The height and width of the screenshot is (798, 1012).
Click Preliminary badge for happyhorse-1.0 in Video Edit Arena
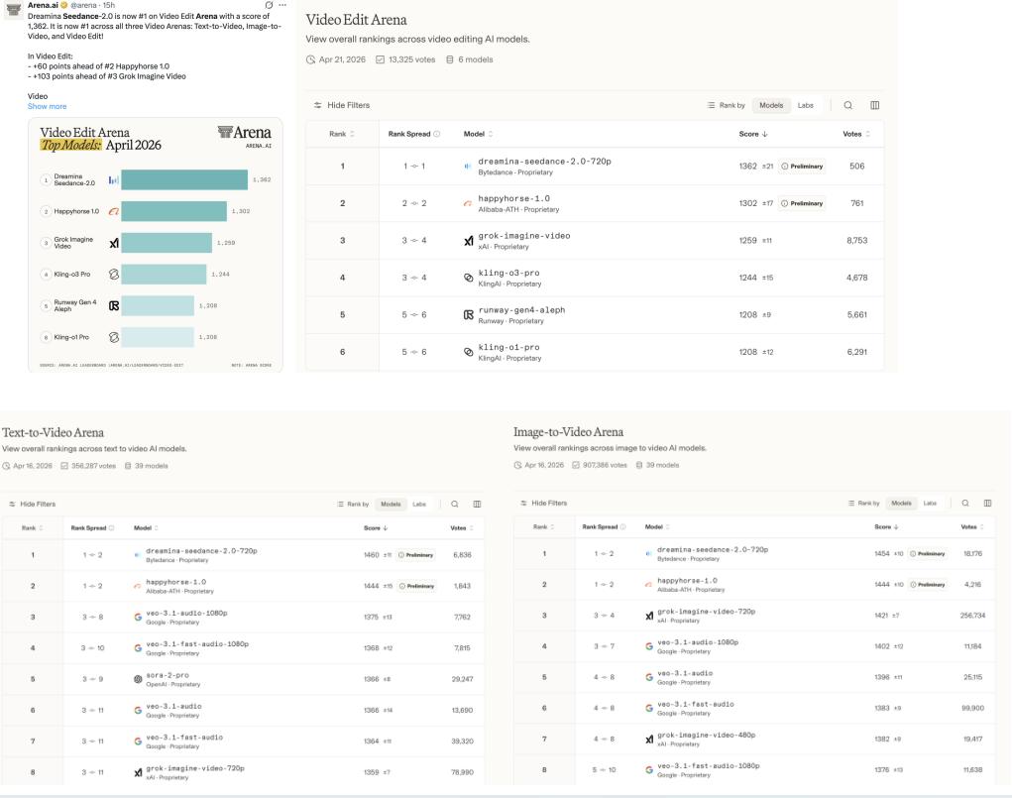pyautogui.click(x=803, y=203)
